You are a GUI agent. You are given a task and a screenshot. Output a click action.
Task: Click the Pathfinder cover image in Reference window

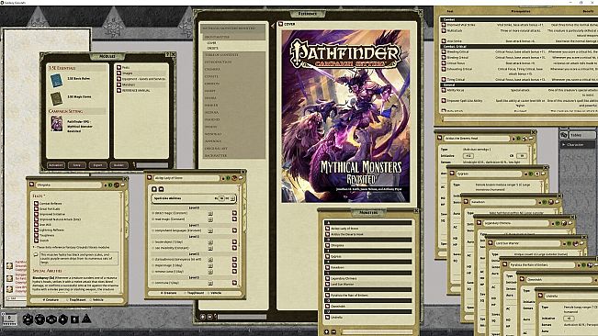tap(345, 117)
